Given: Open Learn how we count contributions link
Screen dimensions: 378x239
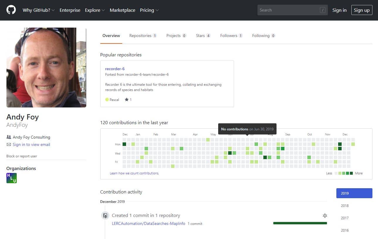Looking at the screenshot, I should [x=134, y=173].
